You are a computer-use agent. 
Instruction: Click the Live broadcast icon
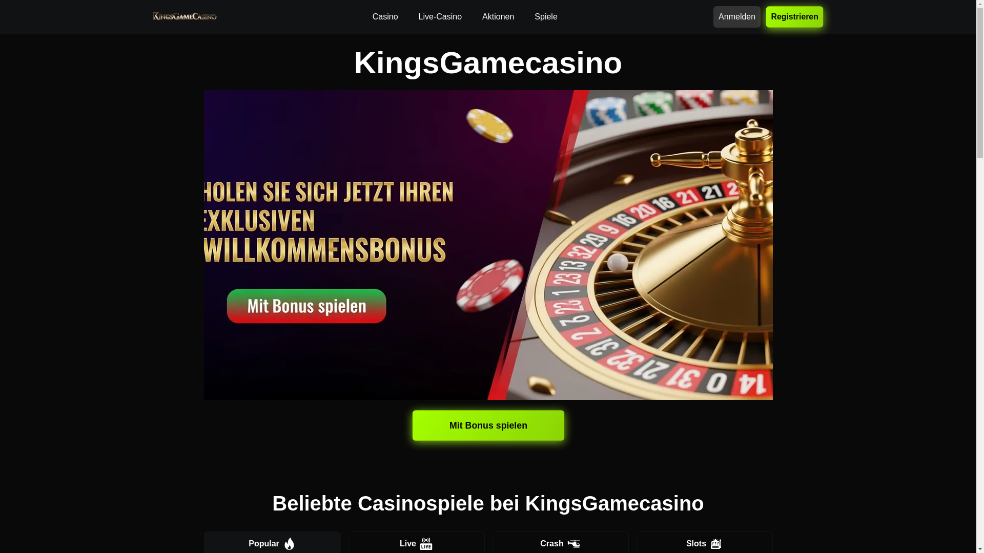(426, 544)
